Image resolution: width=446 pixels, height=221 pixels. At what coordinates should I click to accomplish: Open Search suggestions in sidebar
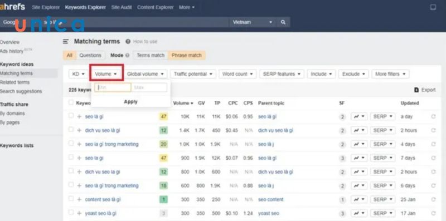click(21, 91)
